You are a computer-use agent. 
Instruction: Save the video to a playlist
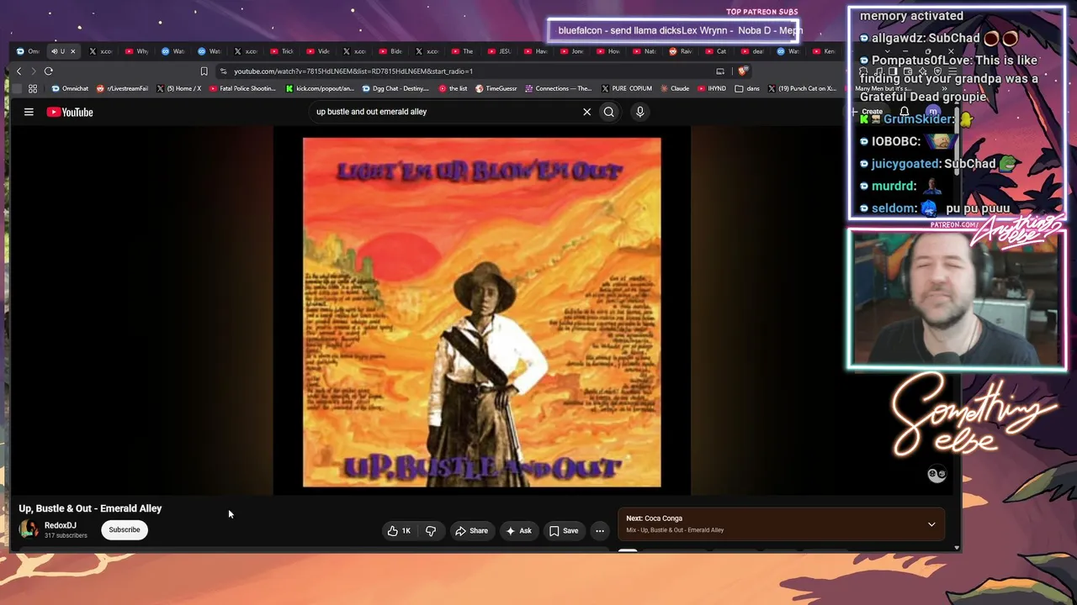point(564,530)
